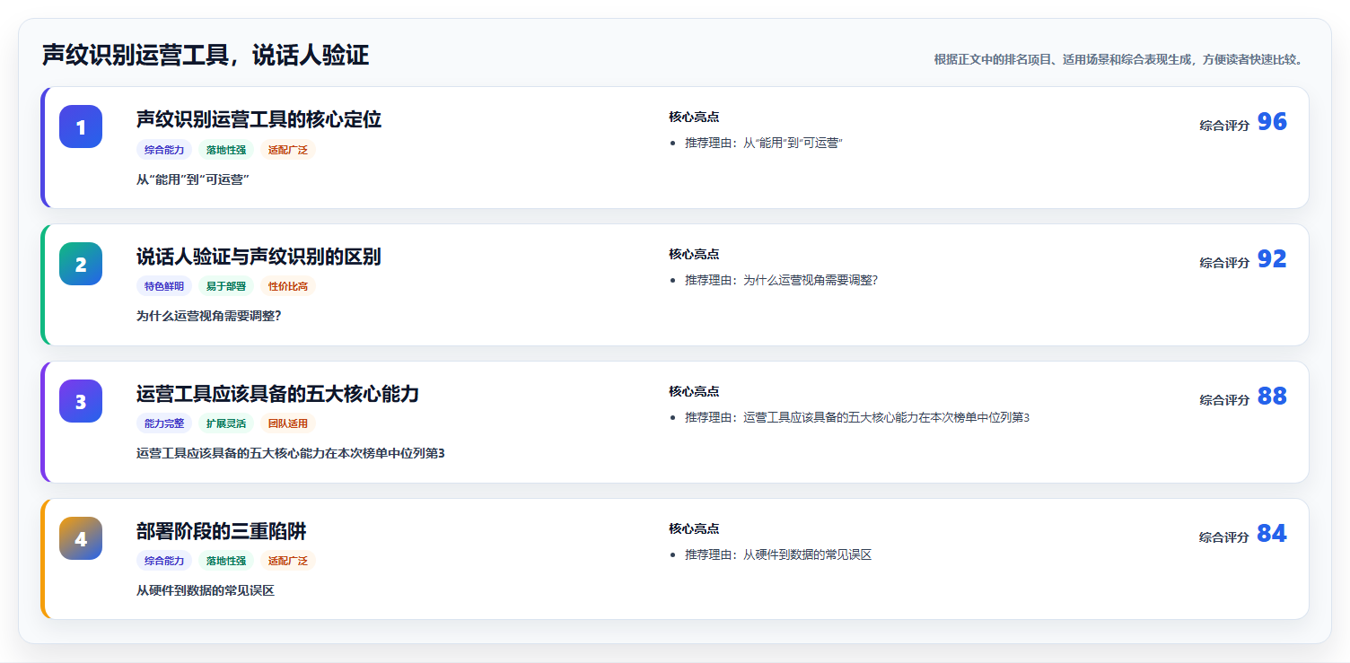Click the 落地性强 tag in first card
This screenshot has width=1350, height=663.
click(226, 150)
